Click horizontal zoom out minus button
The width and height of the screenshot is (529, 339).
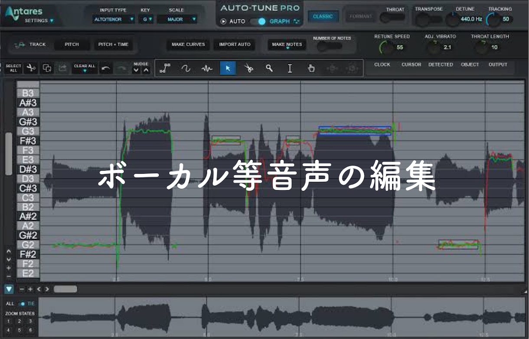pyautogui.click(x=22, y=289)
